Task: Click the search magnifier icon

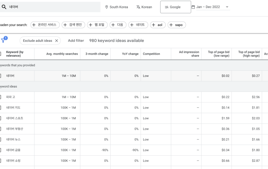Action: tap(4, 7)
